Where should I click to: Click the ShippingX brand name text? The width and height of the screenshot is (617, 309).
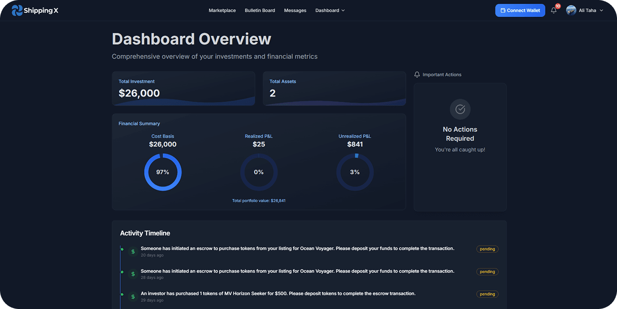coord(41,10)
